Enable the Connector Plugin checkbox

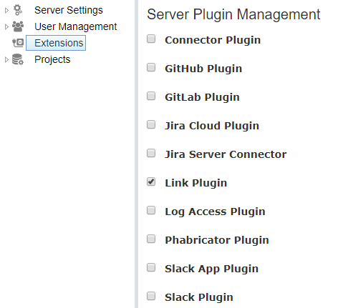pyautogui.click(x=151, y=39)
